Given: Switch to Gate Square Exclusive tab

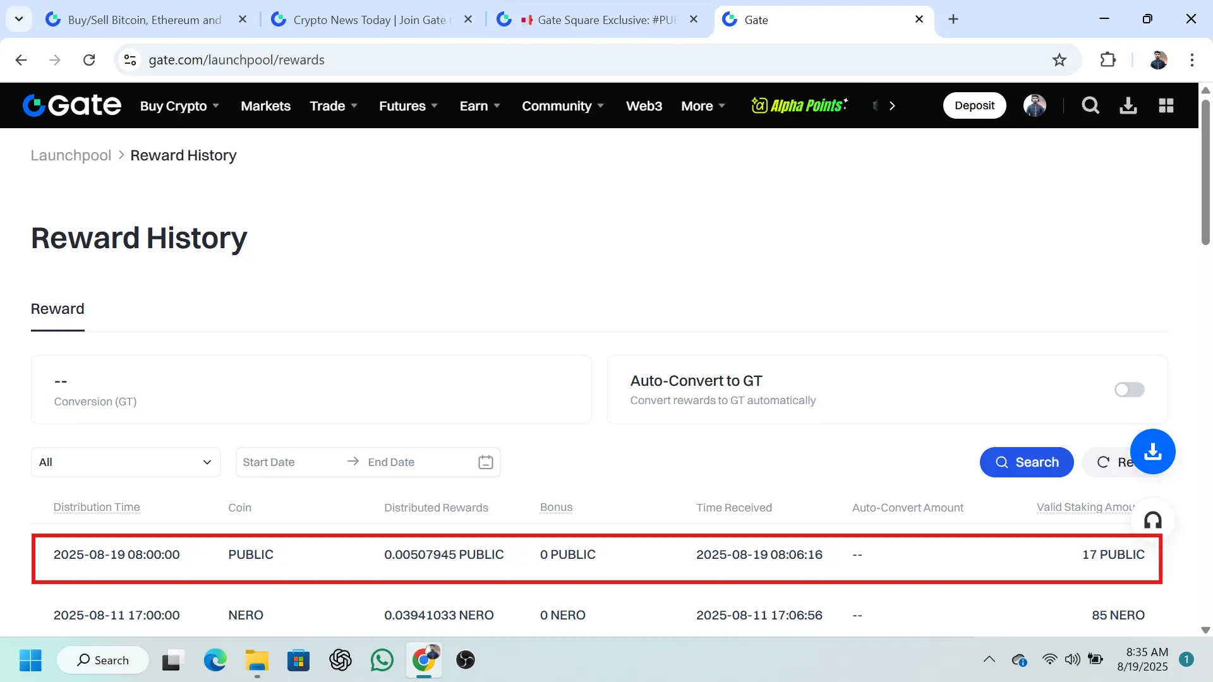Looking at the screenshot, I should [597, 20].
